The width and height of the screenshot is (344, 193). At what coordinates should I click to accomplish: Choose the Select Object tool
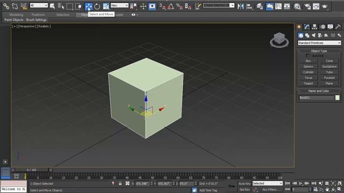53,6
